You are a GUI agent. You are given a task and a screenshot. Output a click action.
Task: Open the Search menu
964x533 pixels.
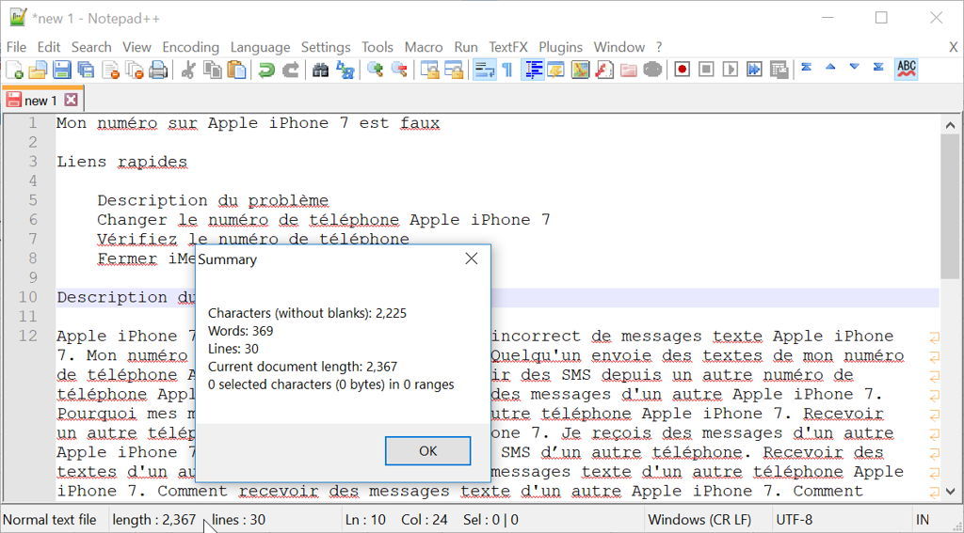tap(91, 47)
